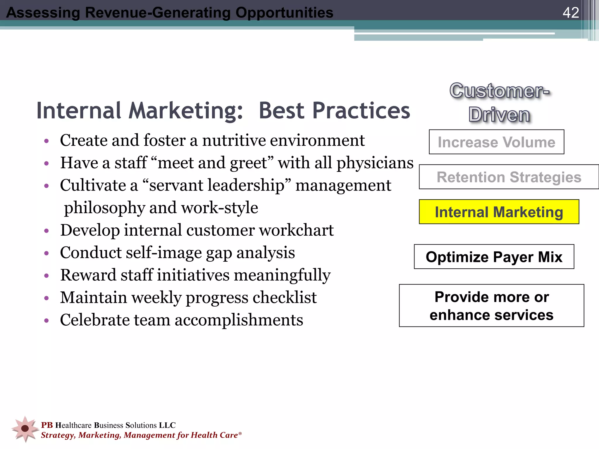
Task: Click the highlighted Internal Marketing box
Action: click(499, 212)
